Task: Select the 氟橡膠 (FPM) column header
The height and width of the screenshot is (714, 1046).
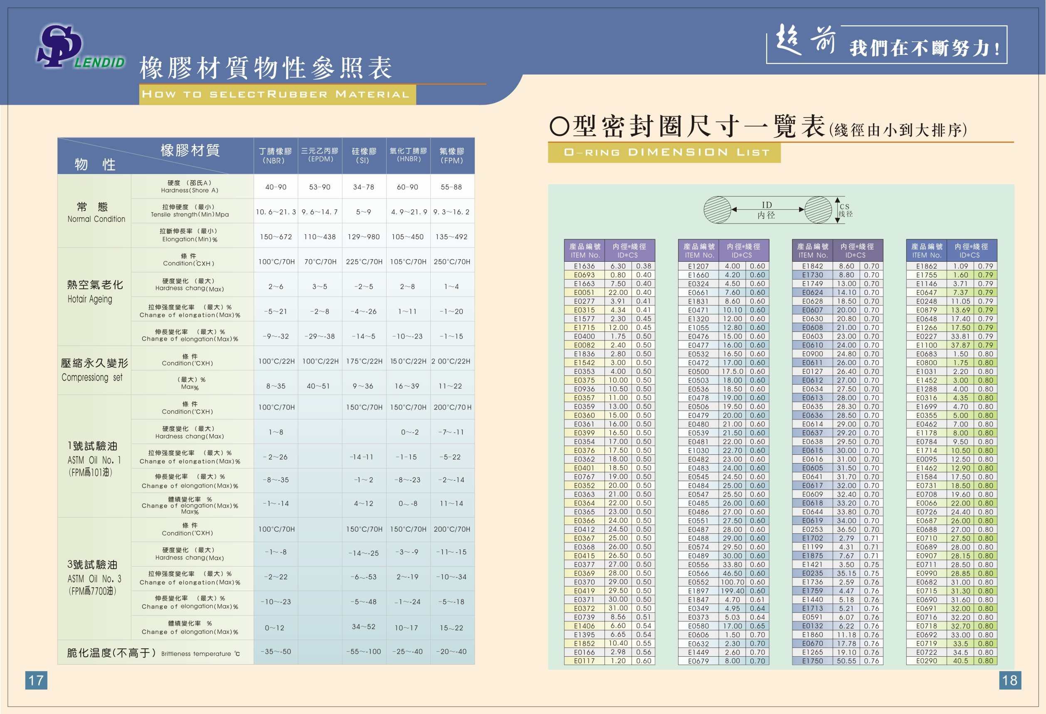Action: [452, 156]
